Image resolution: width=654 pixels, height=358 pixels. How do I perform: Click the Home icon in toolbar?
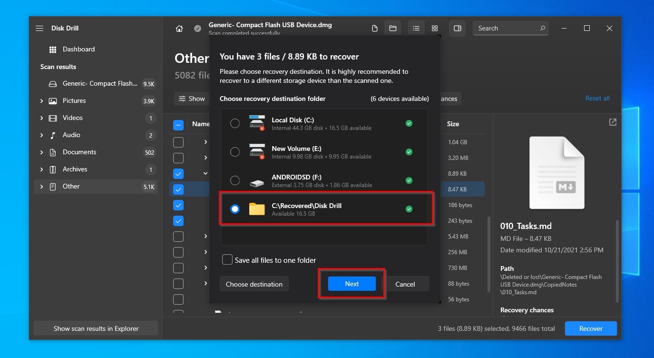(x=179, y=29)
